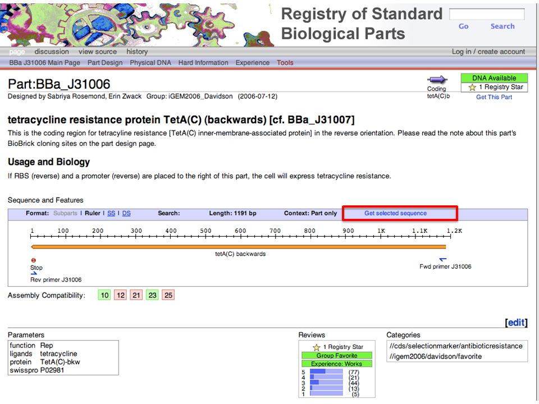Go to BBa J31006 Main Page
Screen dimensions: 539x404
click(x=45, y=62)
